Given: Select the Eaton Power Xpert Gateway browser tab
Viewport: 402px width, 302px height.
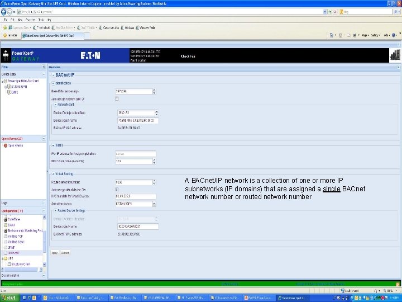Looking at the screenshot, I should coord(51,36).
